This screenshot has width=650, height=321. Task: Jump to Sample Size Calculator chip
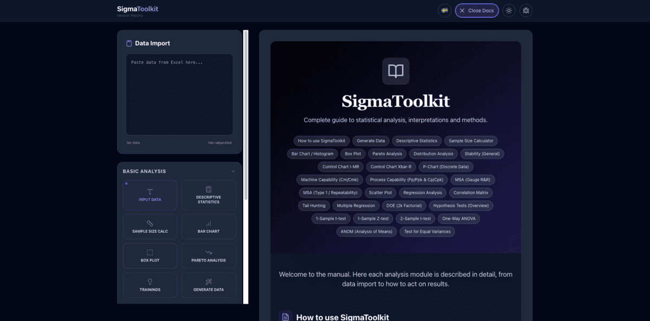coord(471,141)
